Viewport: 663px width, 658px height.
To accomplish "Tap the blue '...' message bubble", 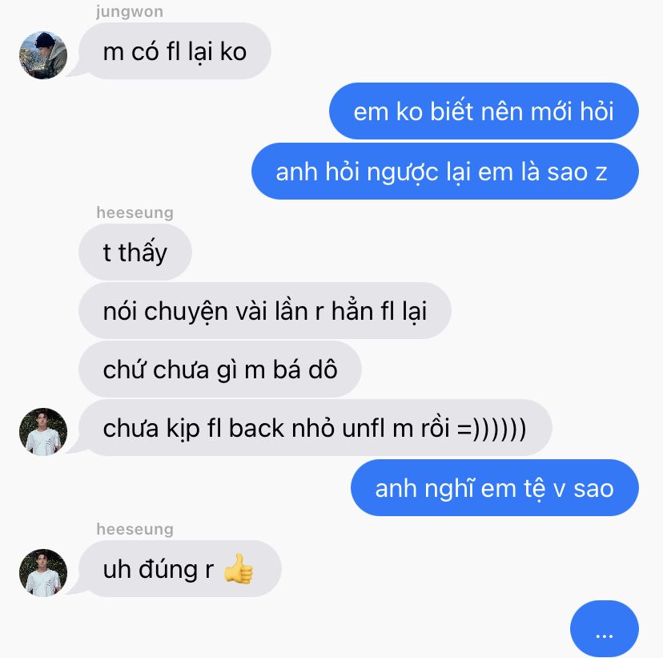I will click(x=605, y=628).
